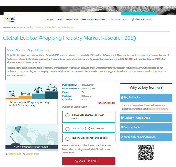Click the red USD 2,600.00 price
Image resolution: width=176 pixels, height=167 pixels.
pyautogui.click(x=107, y=103)
